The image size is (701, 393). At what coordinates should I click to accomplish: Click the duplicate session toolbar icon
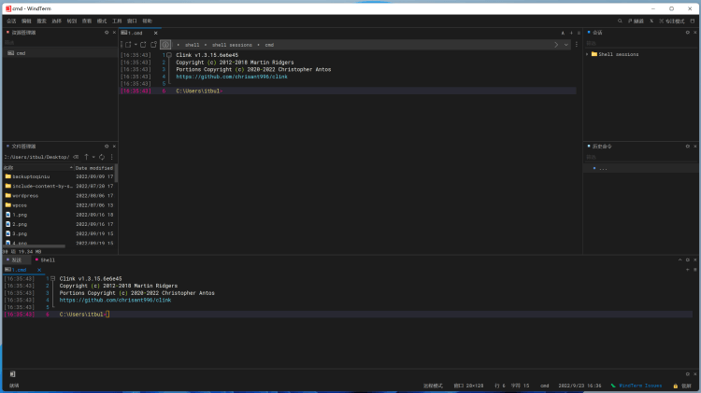tap(154, 45)
